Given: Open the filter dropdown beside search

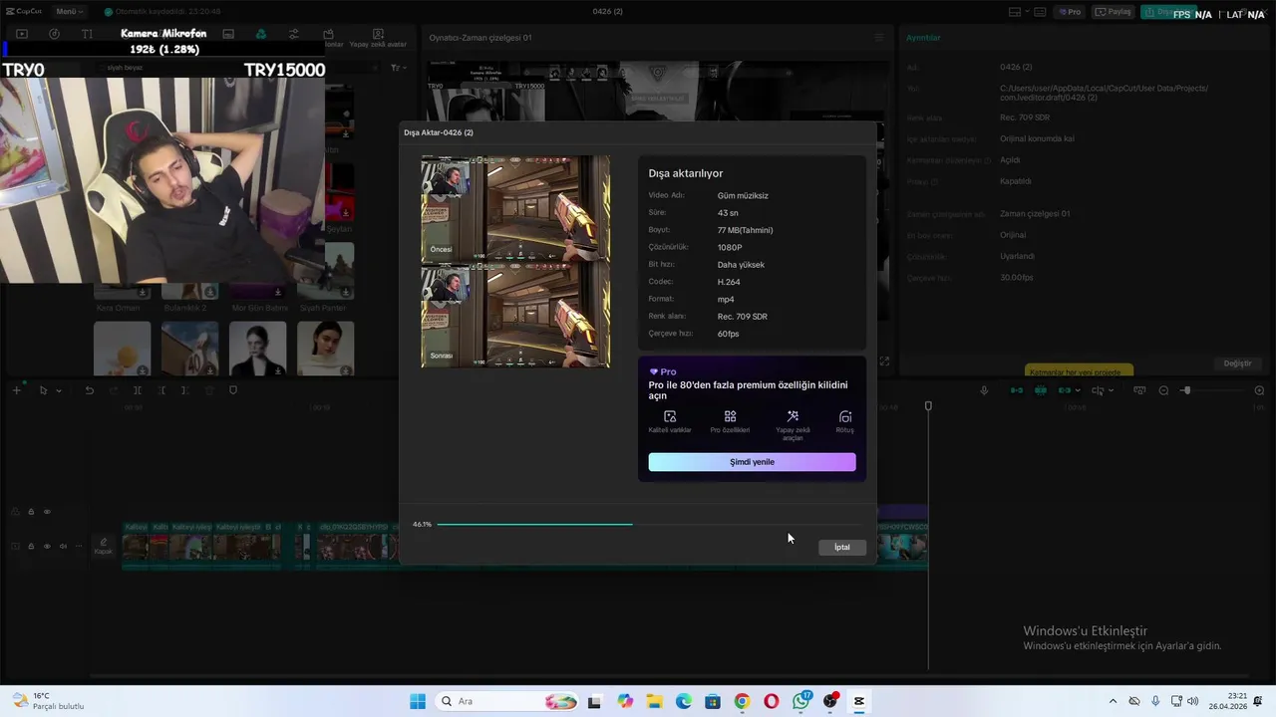Looking at the screenshot, I should 398,68.
